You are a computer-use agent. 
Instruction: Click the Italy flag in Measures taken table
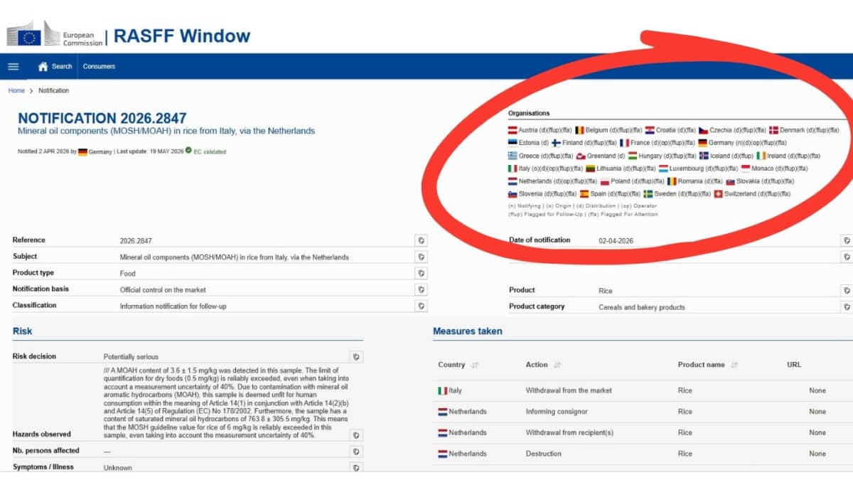click(x=443, y=390)
